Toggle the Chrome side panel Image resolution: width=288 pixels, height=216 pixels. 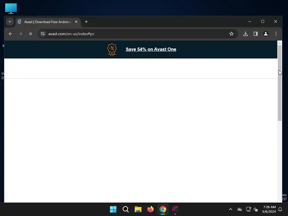(256, 34)
